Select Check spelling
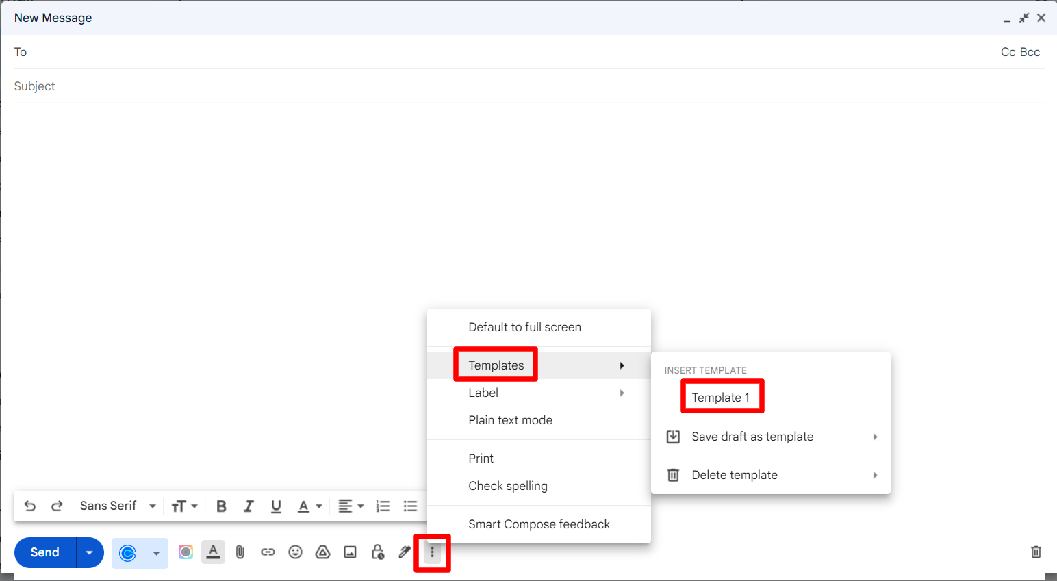This screenshot has height=581, width=1057. point(539,486)
